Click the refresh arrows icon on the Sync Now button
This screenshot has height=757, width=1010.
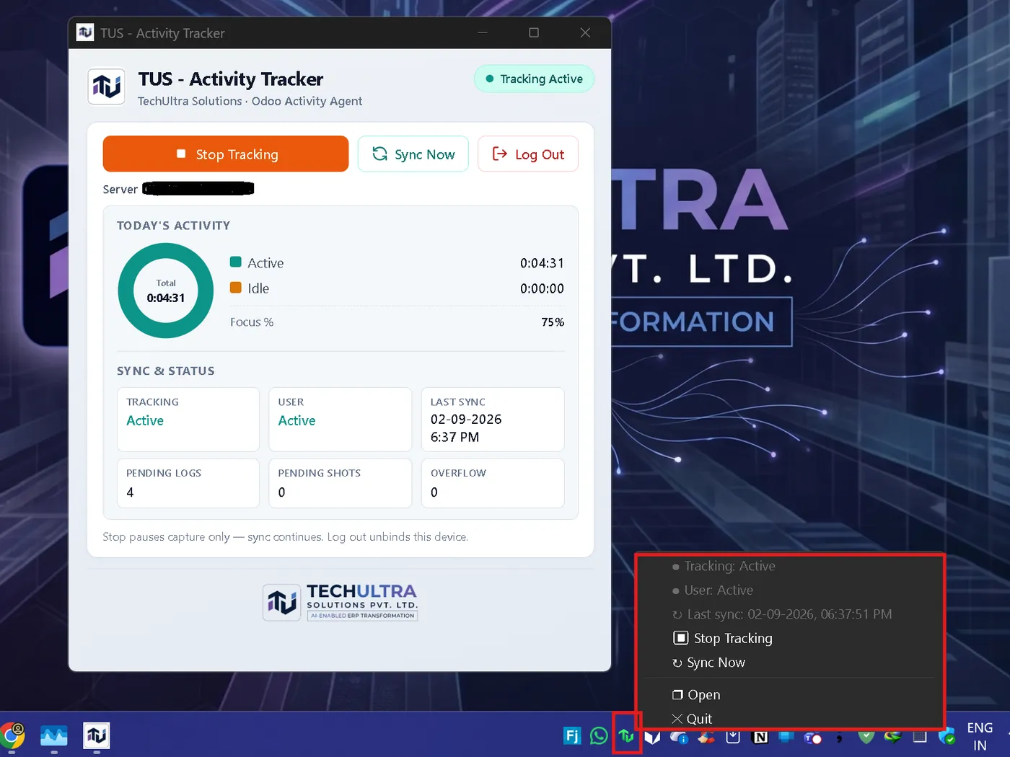[x=379, y=154]
